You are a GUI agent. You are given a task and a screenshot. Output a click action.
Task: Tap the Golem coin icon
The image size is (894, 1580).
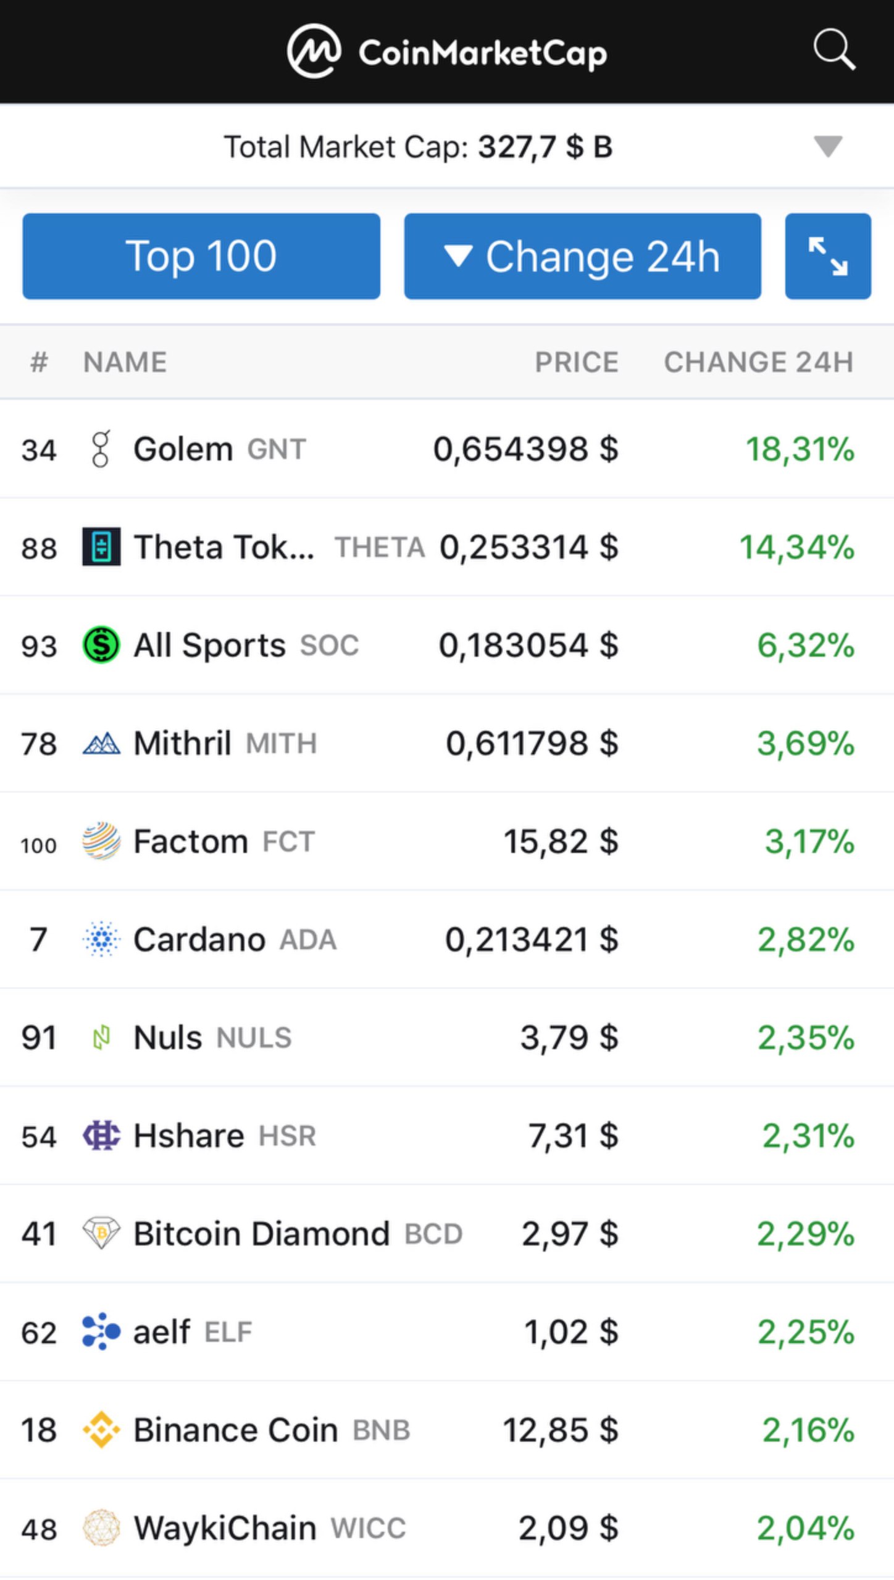pos(101,449)
